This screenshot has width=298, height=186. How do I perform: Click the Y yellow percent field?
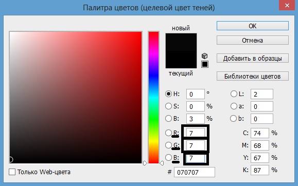click(x=260, y=158)
